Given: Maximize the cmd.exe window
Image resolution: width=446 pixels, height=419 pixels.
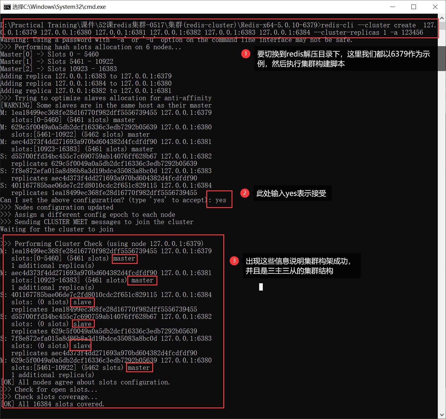Looking at the screenshot, I should coord(413,7).
